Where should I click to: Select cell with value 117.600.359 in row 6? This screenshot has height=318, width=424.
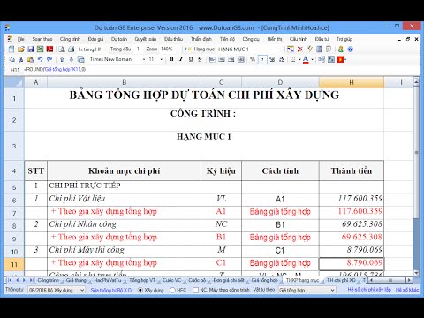pos(352,199)
